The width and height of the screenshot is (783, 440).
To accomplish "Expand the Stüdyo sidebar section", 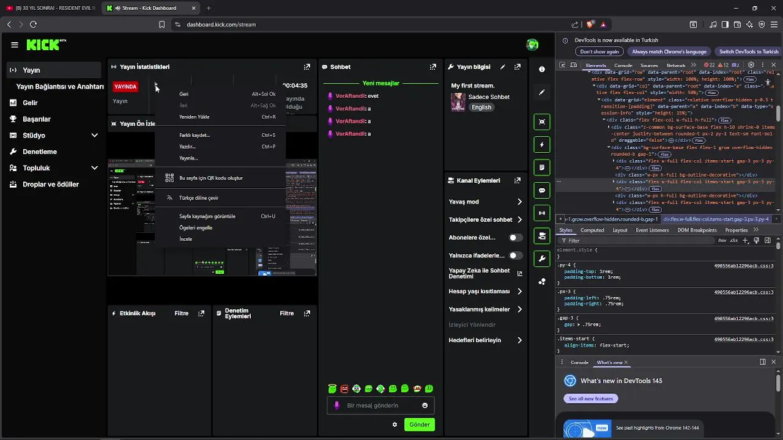I will pos(95,135).
